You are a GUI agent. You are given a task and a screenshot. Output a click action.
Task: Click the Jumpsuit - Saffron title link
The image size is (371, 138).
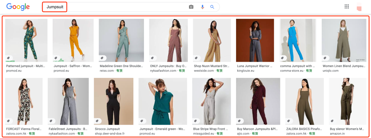point(73,66)
